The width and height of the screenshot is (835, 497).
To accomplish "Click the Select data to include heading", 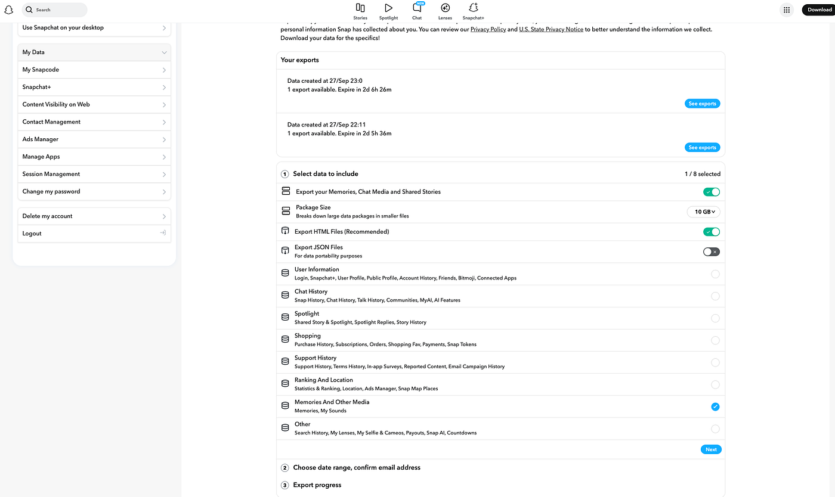I will tap(326, 174).
